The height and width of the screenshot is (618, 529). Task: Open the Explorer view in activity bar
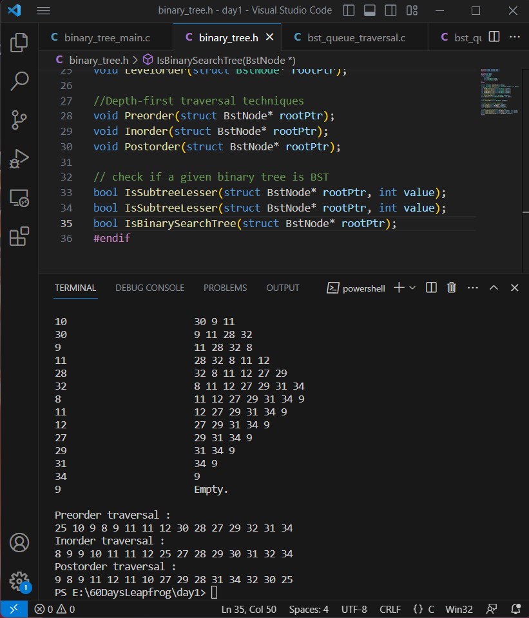coord(19,42)
